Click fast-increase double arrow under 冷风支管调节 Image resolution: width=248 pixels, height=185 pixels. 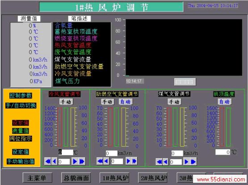[82, 161]
